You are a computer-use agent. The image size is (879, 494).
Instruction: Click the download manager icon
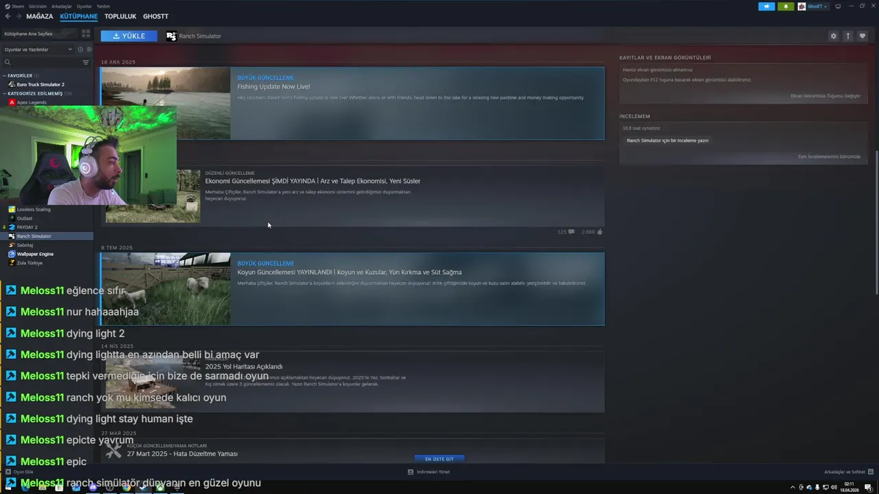coord(411,472)
